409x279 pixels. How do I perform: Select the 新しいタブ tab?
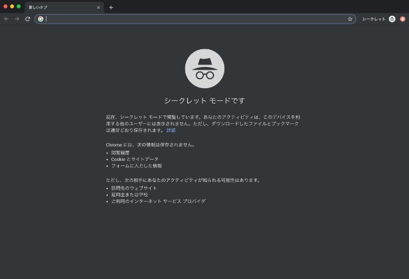point(64,8)
